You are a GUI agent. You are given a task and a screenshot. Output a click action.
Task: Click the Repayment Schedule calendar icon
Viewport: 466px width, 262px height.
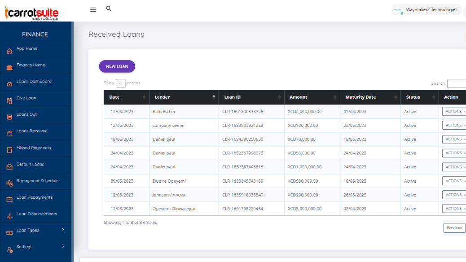9,183
